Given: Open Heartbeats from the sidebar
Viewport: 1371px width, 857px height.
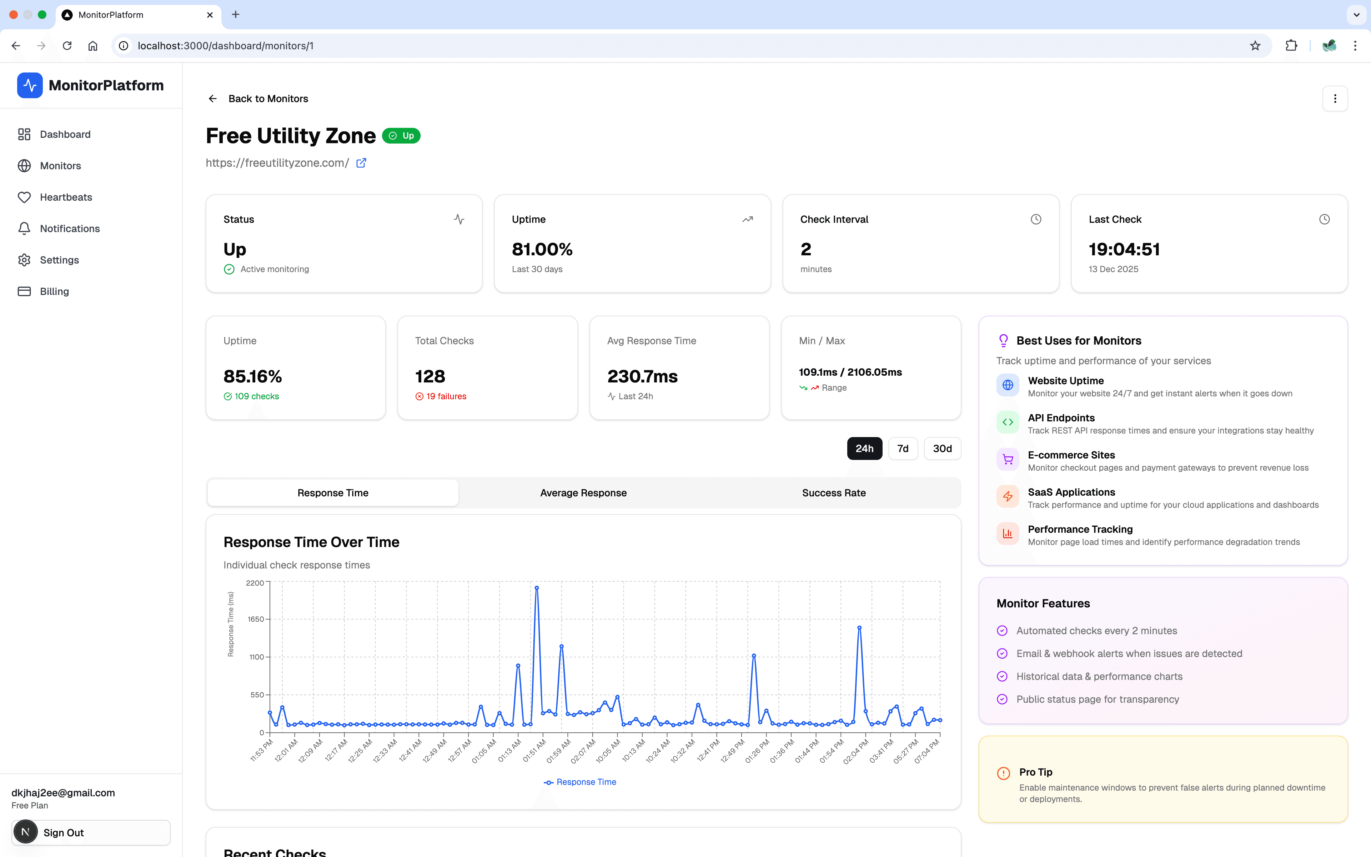Looking at the screenshot, I should point(66,197).
